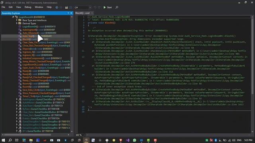Image resolution: width=255 pixels, height=143 pixels.
Task: Expand the Clear_Data Guna2GradientButton node
Action: coord(17,112)
